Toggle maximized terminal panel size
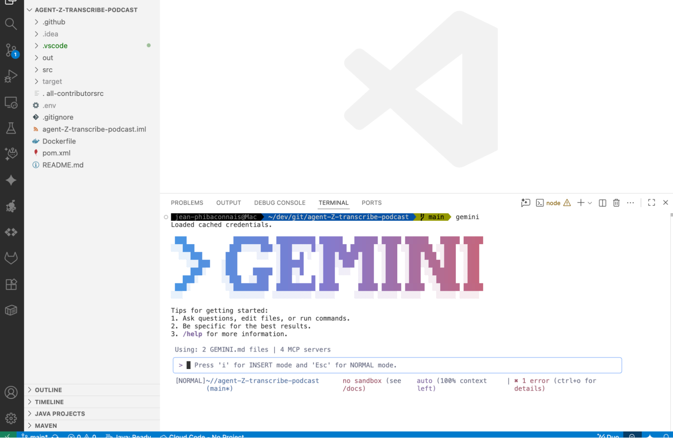 tap(651, 203)
